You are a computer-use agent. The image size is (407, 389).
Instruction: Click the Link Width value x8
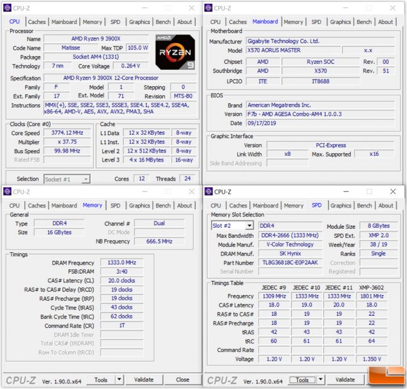[x=287, y=154]
